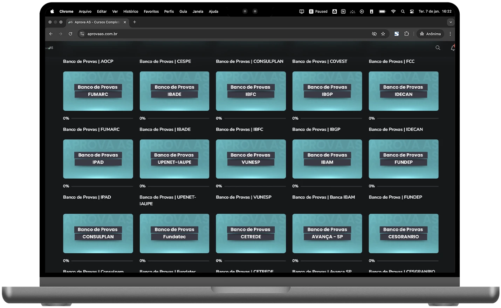501x308 pixels.
Task: Close the Aprova AS tab
Action: pos(125,22)
